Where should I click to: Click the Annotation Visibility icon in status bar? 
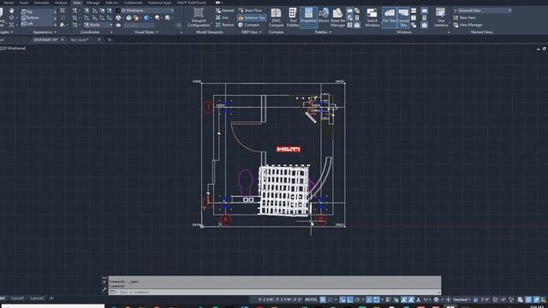click(404, 299)
